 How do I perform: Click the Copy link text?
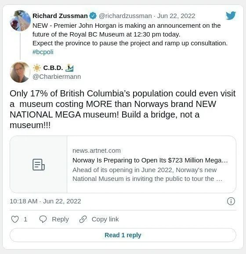(x=105, y=219)
